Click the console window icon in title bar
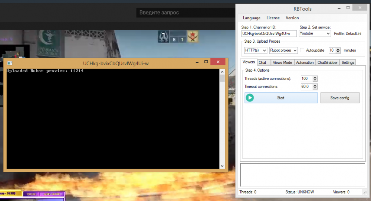Screen dimensions: 371x201 pos(10,63)
